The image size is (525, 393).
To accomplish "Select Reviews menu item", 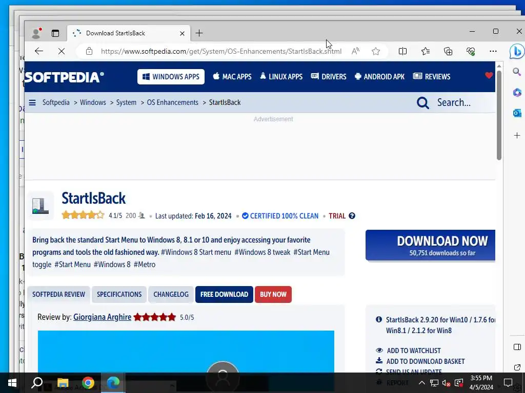I will tap(432, 77).
